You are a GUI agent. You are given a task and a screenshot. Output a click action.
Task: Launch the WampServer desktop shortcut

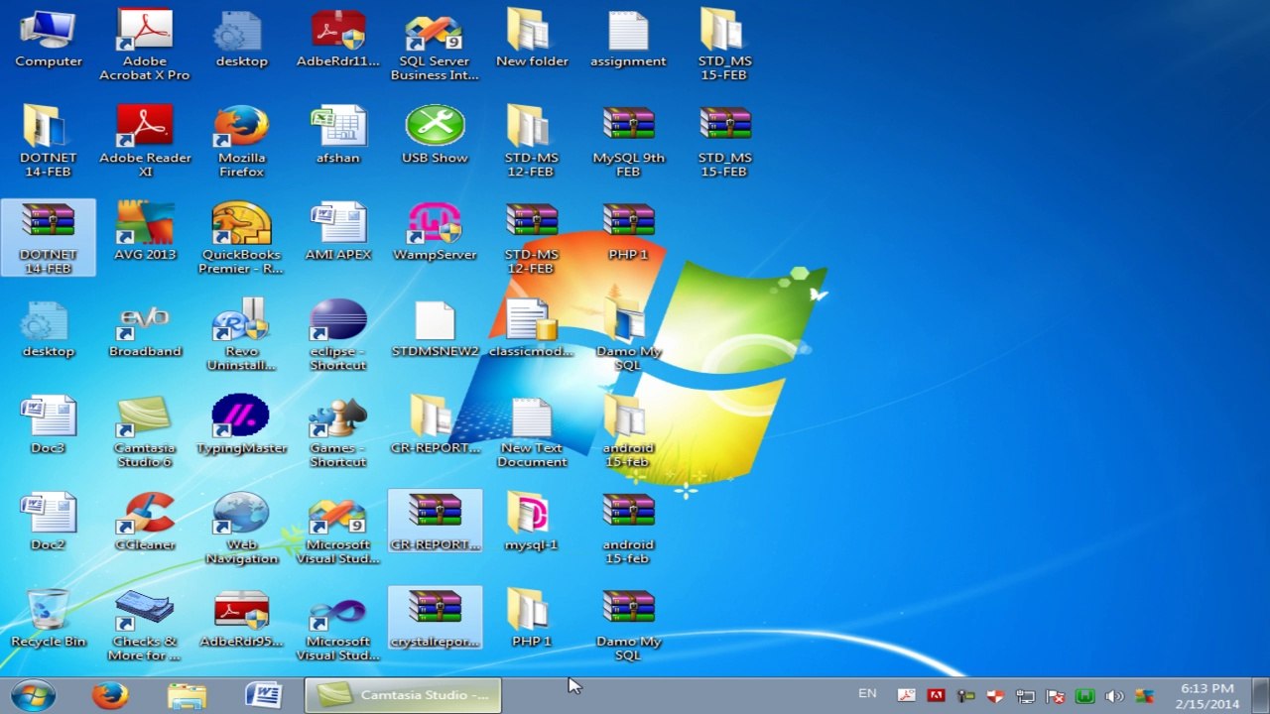click(x=435, y=232)
